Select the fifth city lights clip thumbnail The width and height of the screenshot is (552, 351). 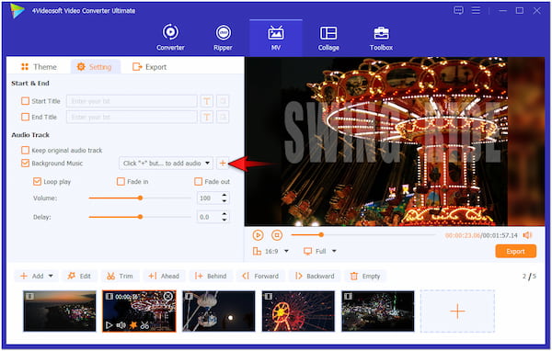coord(378,311)
